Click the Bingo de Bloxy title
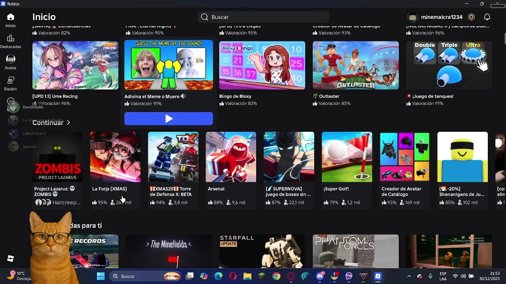The image size is (506, 284). tap(235, 96)
